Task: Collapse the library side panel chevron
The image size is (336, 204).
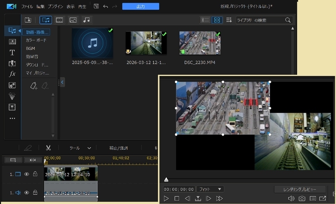Action: pos(62,82)
